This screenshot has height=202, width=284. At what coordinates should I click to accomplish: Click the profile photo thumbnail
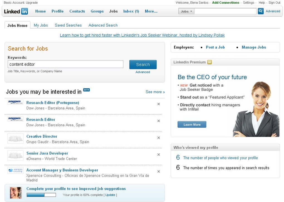(x=16, y=193)
